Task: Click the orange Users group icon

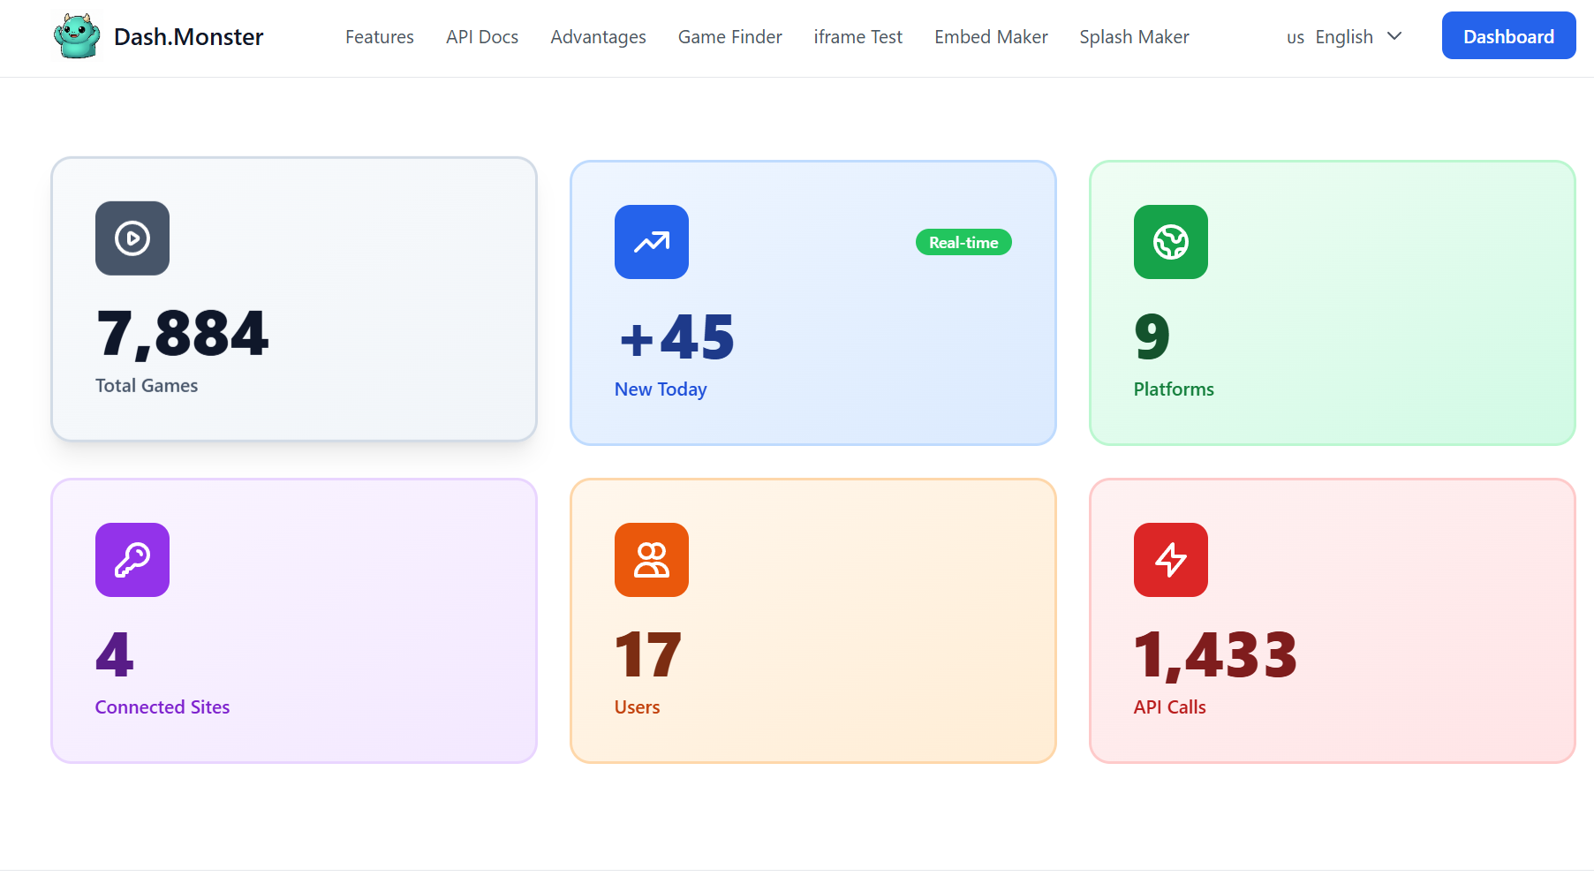Action: [x=652, y=560]
